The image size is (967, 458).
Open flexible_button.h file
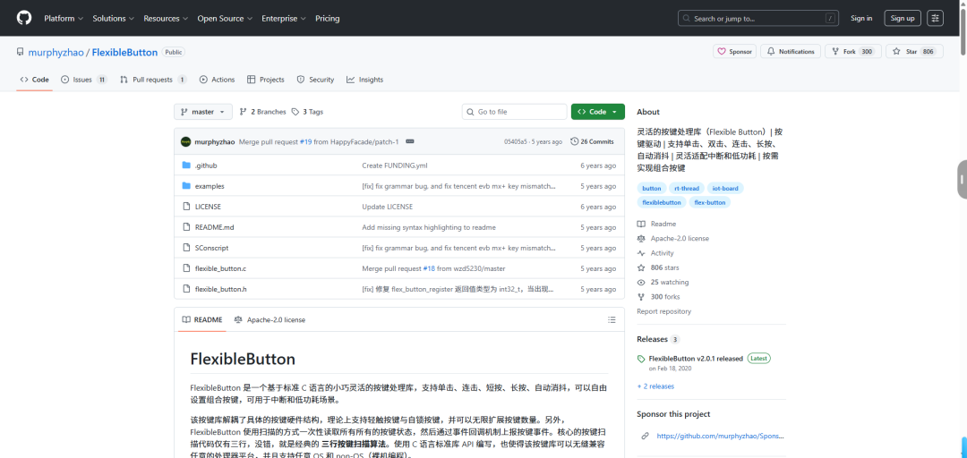221,289
